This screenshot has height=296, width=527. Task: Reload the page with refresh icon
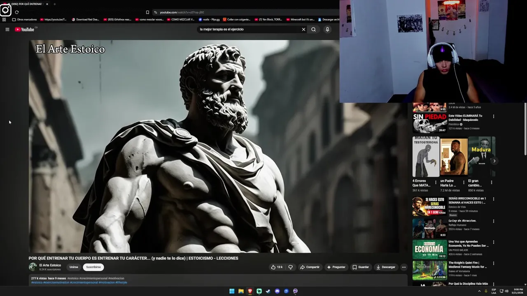(x=16, y=12)
